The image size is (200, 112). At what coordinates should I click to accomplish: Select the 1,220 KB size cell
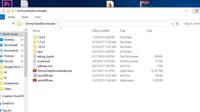[157, 80]
